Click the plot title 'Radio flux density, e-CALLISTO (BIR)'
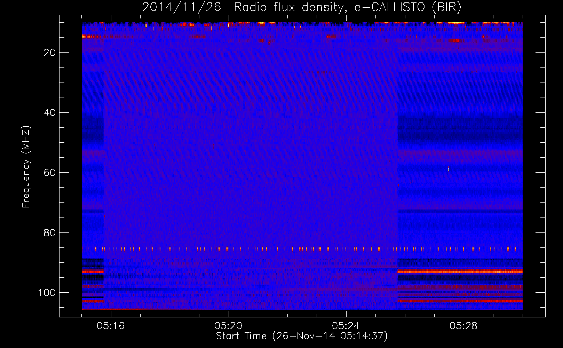Image resolution: width=563 pixels, height=348 pixels. tap(347, 7)
